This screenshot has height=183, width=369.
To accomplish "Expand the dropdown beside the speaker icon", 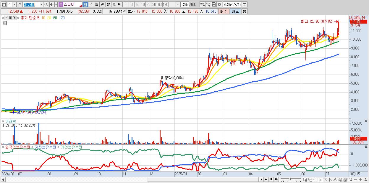I will tap(56, 4).
